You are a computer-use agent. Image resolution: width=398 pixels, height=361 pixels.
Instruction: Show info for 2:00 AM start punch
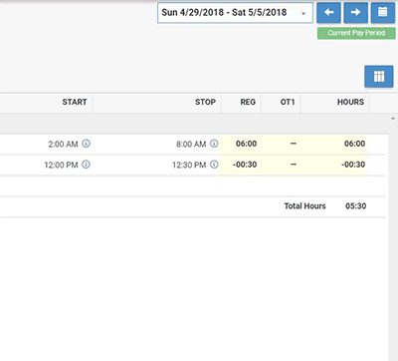pyautogui.click(x=86, y=144)
